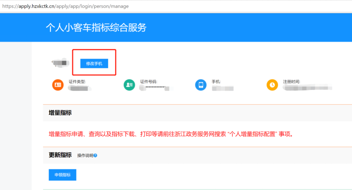Click the yellow registration time clock icon
This screenshot has width=352, height=190.
pyautogui.click(x=272, y=85)
